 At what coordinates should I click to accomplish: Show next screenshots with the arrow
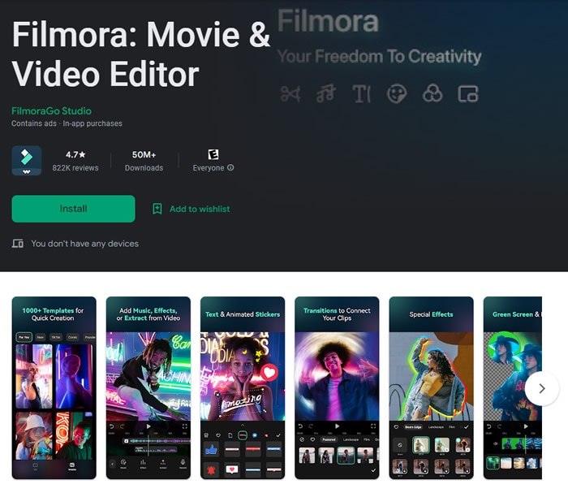tap(542, 388)
